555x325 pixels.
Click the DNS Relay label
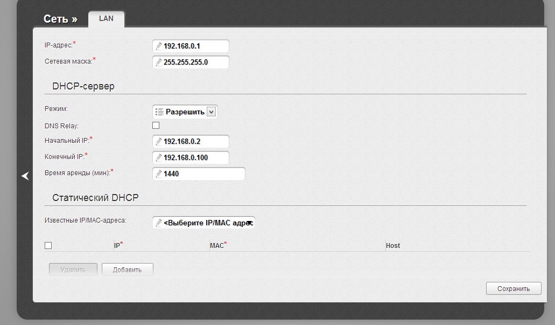tap(61, 126)
